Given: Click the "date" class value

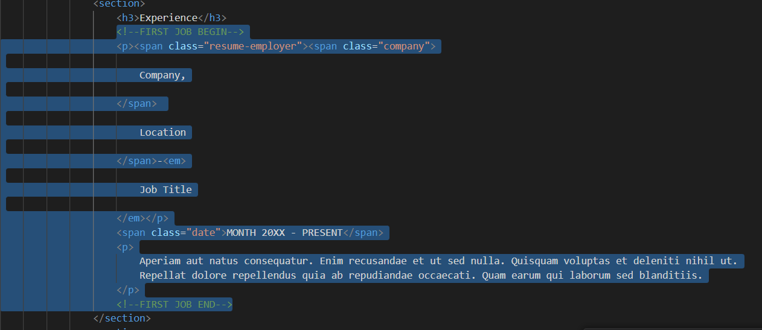Looking at the screenshot, I should (x=203, y=232).
